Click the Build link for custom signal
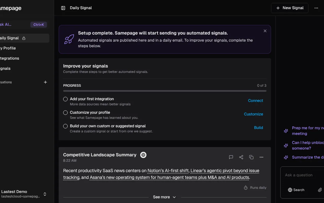 [x=258, y=128]
